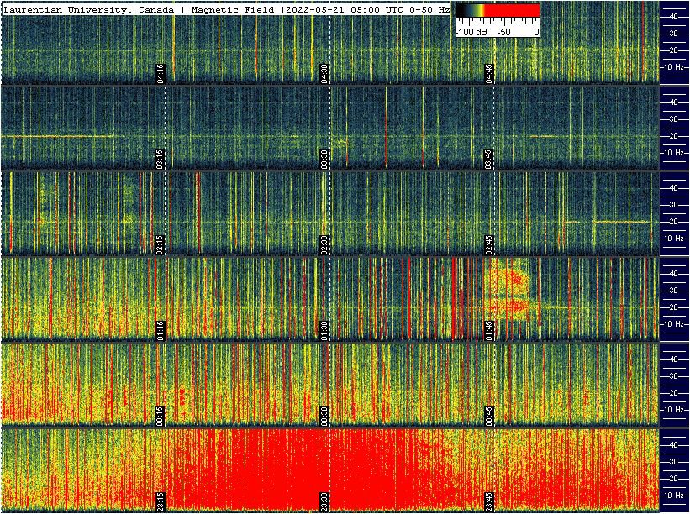Pick the 00:45 time marker
Screen dimensions: 690x514
coord(489,415)
